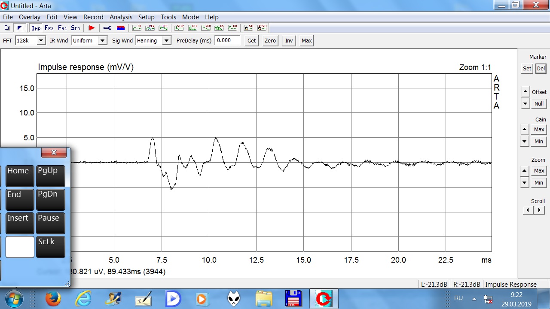Click the PgUp key on the on-screen keyboard
This screenshot has height=309, width=550.
(51, 176)
